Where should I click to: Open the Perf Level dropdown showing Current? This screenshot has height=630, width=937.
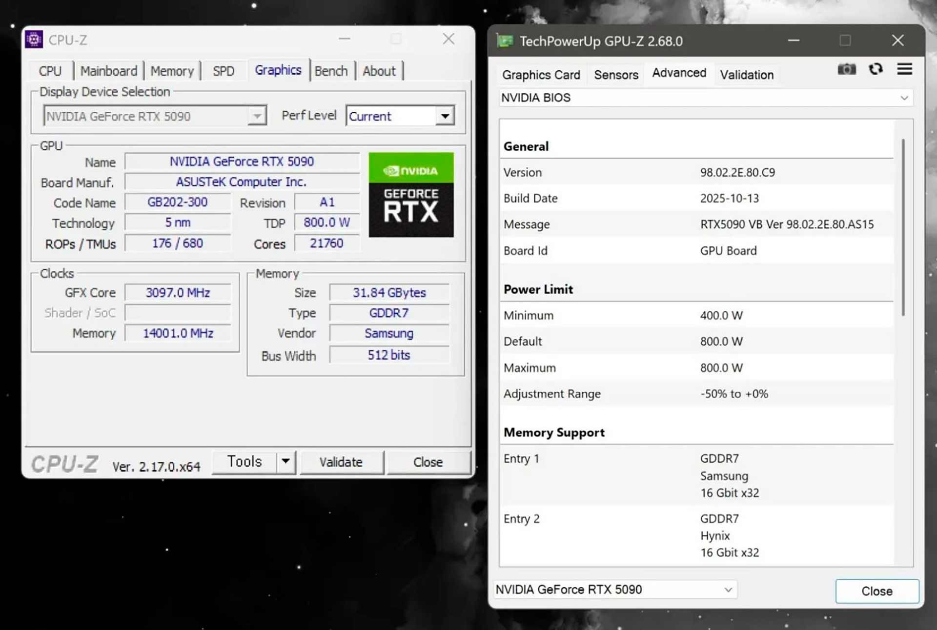coord(444,116)
